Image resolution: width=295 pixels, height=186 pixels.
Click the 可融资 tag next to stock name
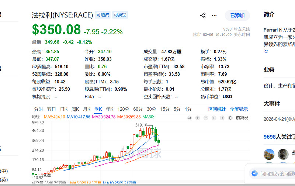103,15
